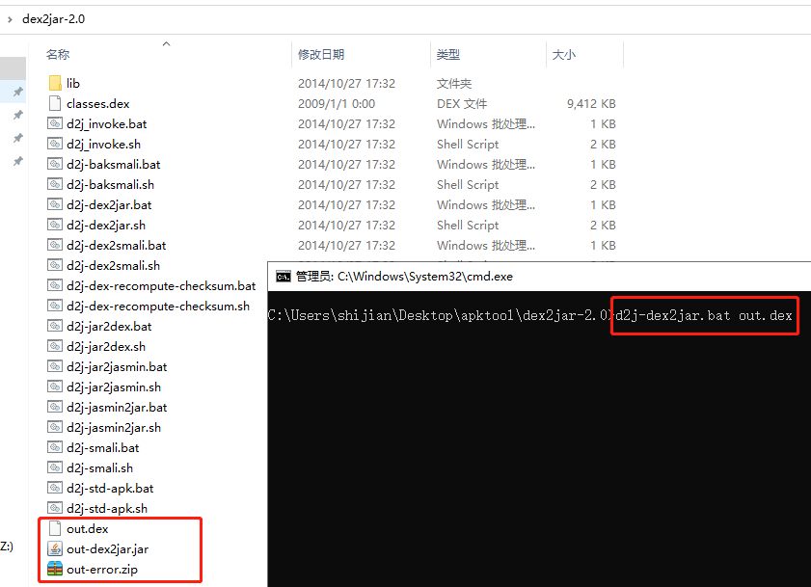Click the d2j-std-apk.bat script icon

pos(55,488)
